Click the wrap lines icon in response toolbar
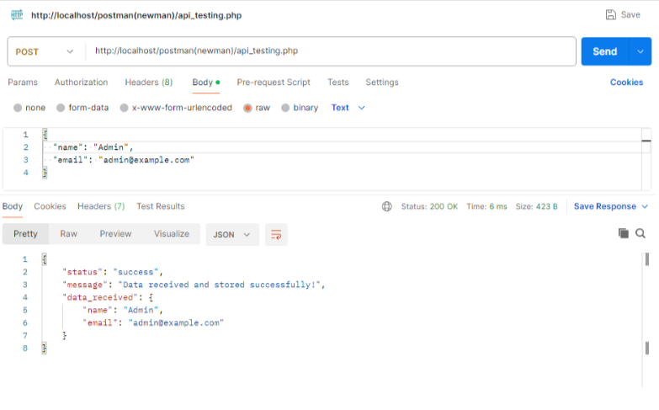This screenshot has width=659, height=410. click(x=276, y=235)
